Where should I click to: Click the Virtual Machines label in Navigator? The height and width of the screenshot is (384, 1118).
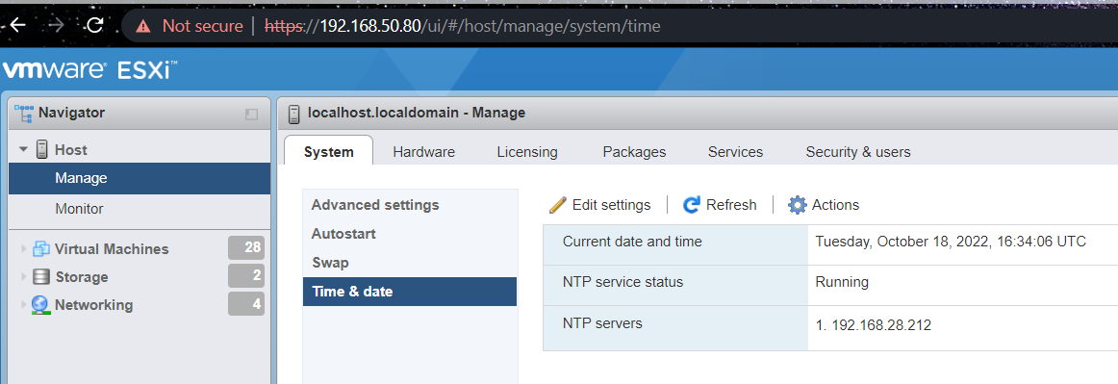click(x=112, y=249)
